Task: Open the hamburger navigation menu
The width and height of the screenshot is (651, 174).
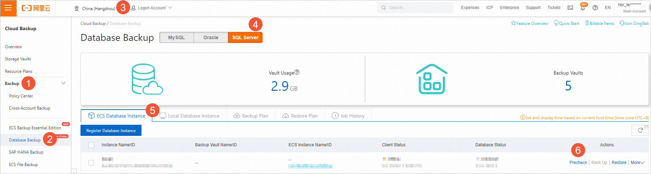Action: tap(8, 8)
